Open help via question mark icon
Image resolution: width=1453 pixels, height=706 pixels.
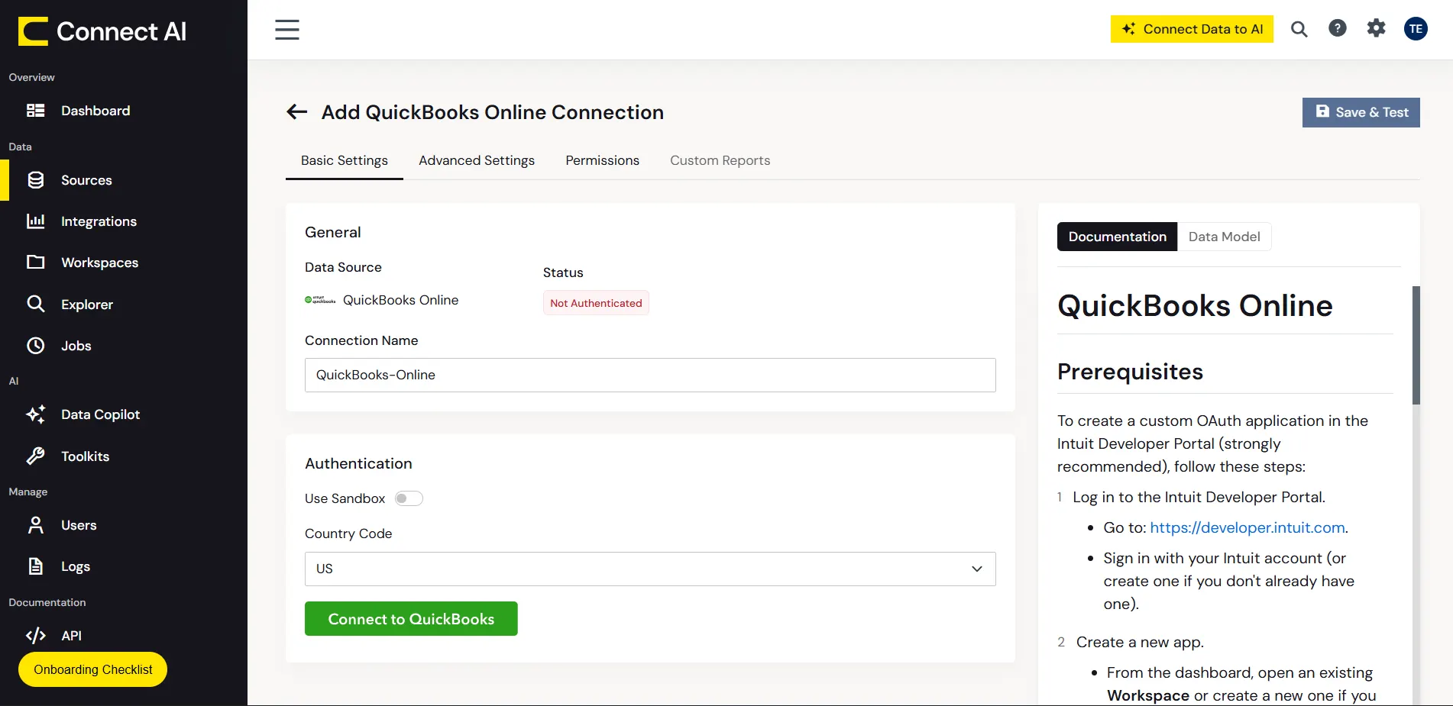tap(1338, 28)
